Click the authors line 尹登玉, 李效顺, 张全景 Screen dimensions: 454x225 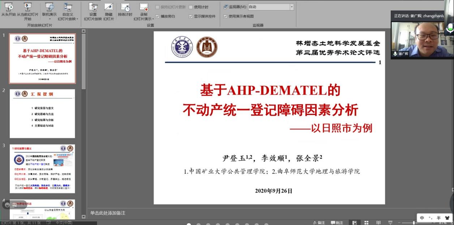pos(272,158)
